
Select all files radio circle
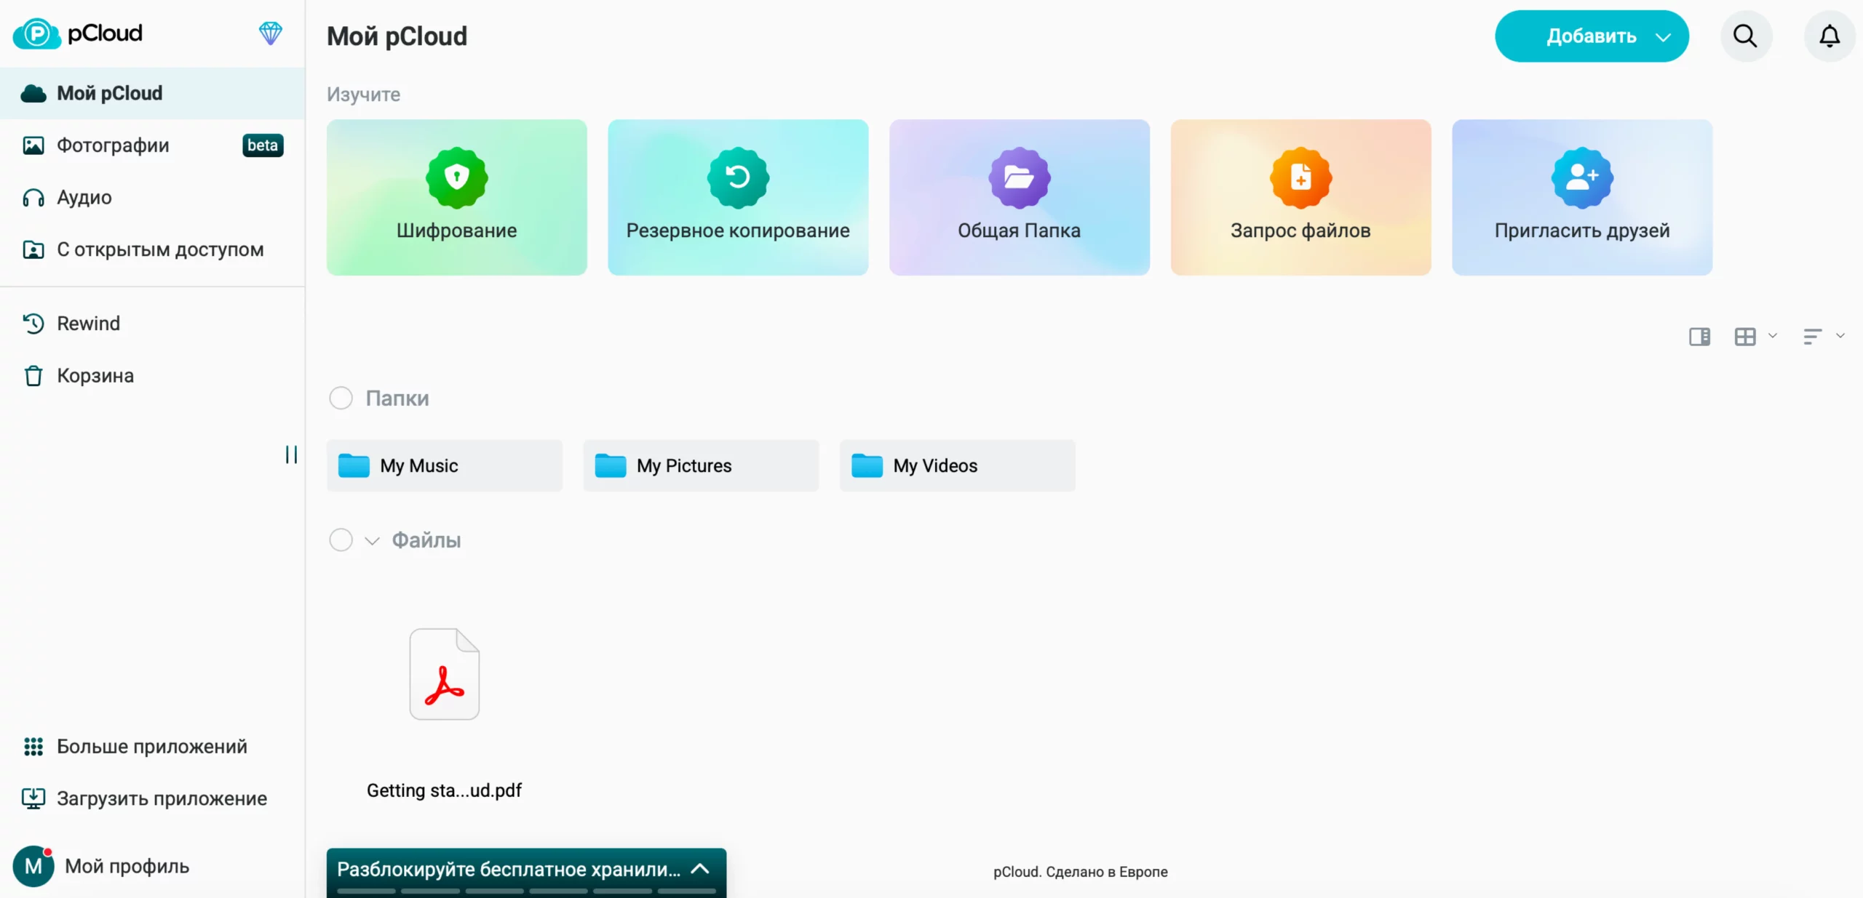[x=341, y=540]
